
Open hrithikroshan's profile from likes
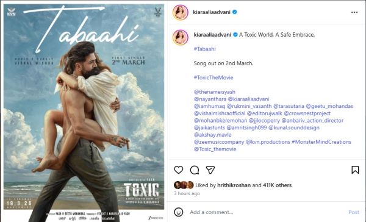coord(234,185)
